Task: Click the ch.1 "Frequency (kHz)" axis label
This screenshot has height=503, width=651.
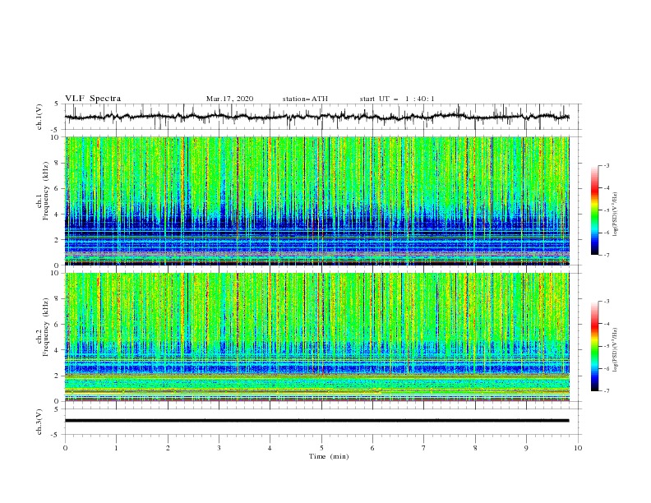Action: click(45, 191)
